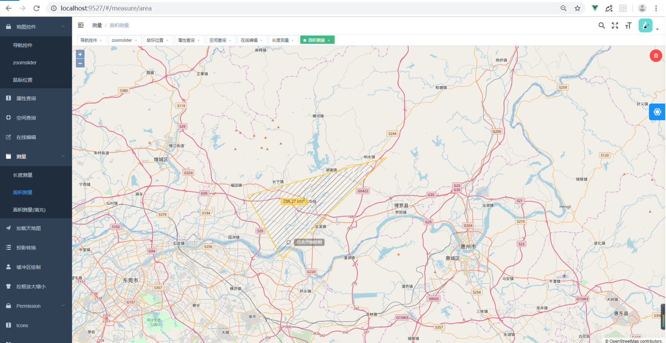Click the 拉框放大缩小 shirt icon
Image resolution: width=666 pixels, height=343 pixels.
click(x=8, y=286)
